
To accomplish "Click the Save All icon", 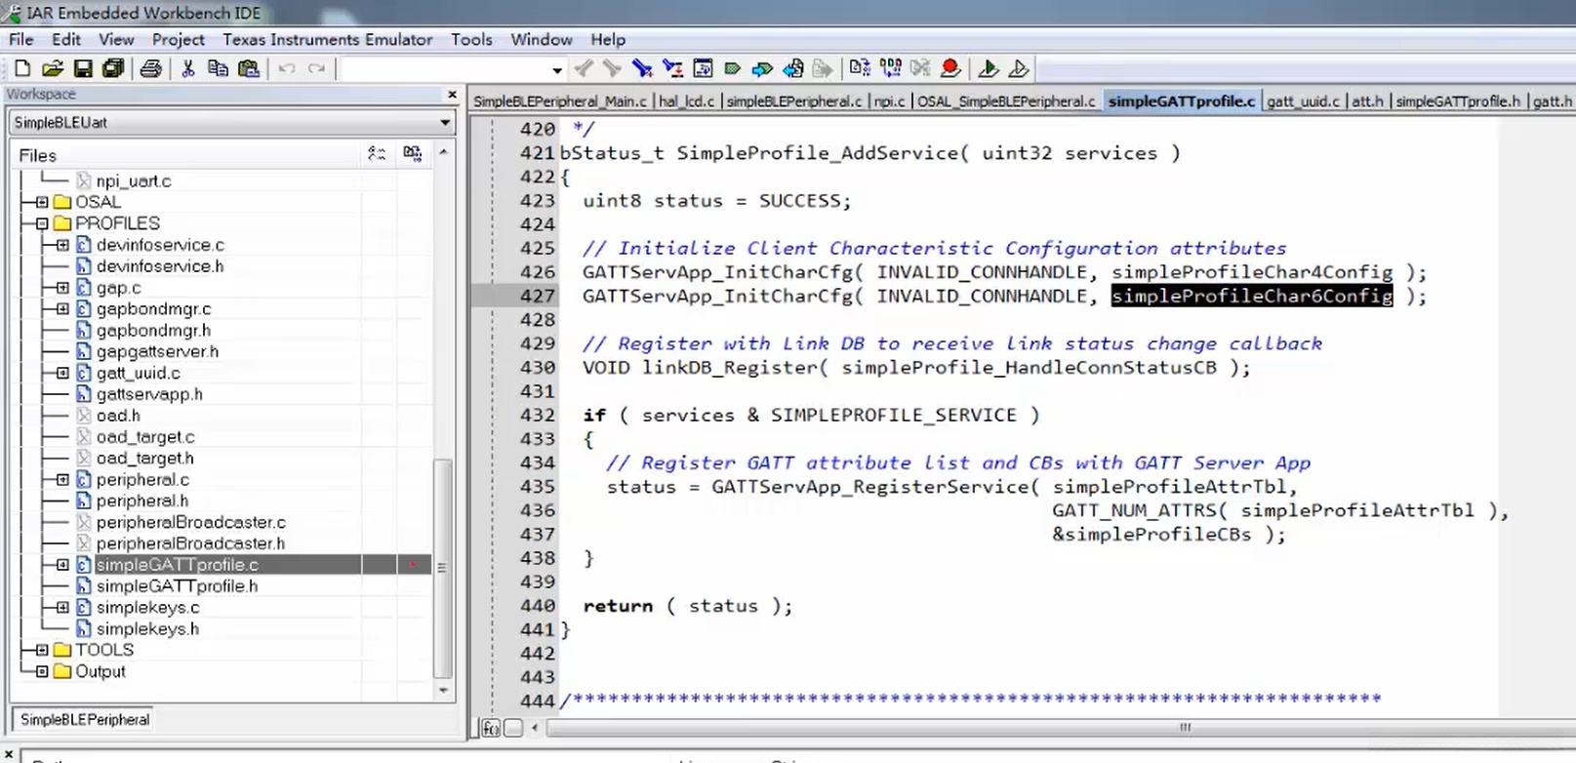I will [113, 68].
